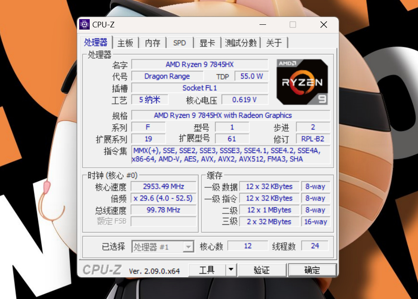418x299 pixels.
Task: Click the 核心数 value 12
Action: coord(248,246)
